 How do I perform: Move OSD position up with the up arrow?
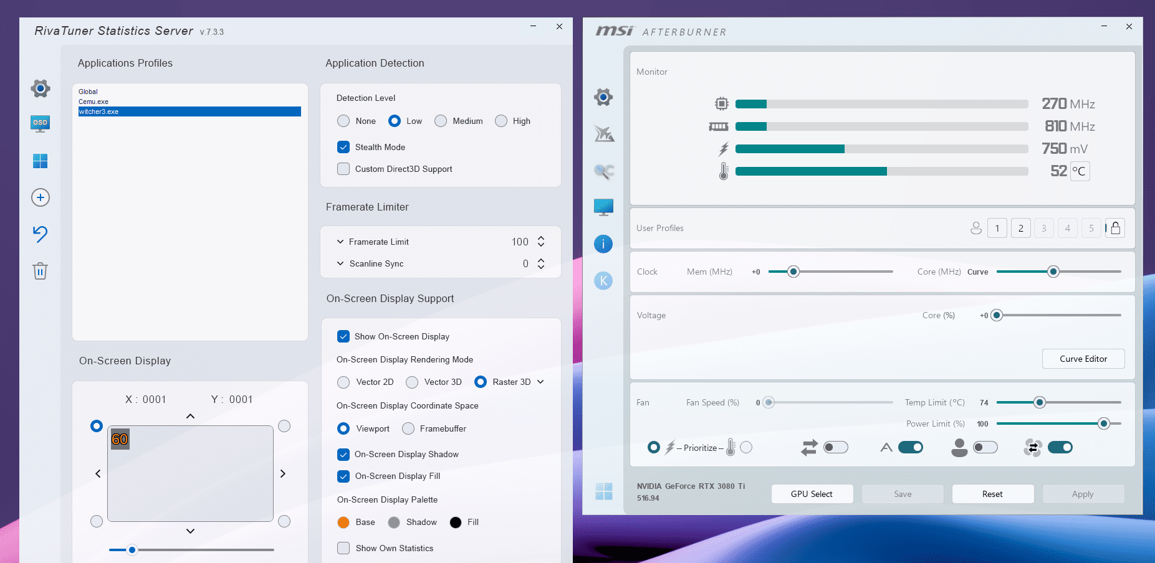click(x=191, y=416)
